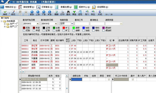
Task: Click the 关闭 (close) toolbar button
Action: 100,13
